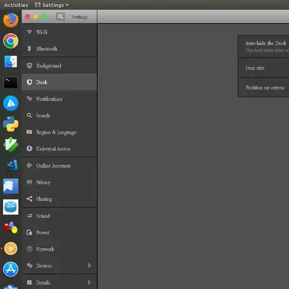Click the Finder-style files icon in dock
The image size is (289, 289).
pos(11,62)
